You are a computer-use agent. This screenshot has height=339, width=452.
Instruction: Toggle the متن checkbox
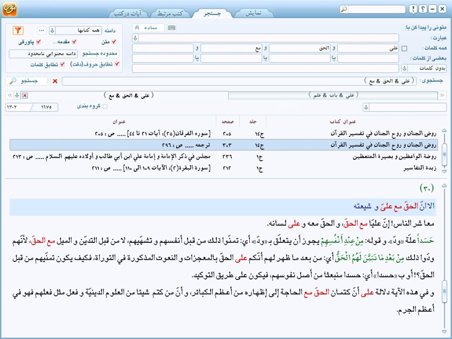(113, 42)
